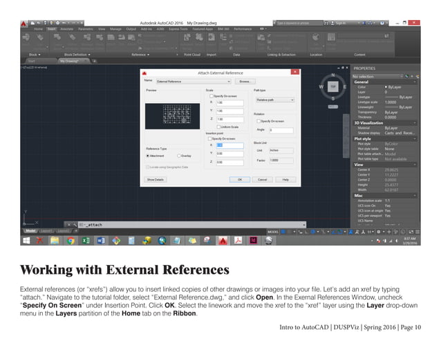Click the TOP face of the ViewCube
The height and width of the screenshot is (341, 441).
334,87
